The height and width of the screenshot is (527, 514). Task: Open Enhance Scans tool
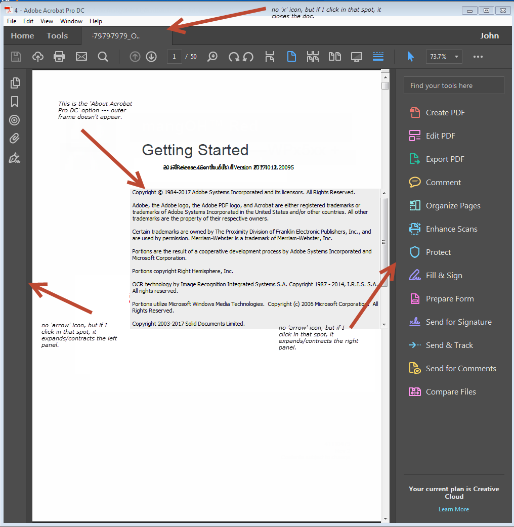pos(443,229)
